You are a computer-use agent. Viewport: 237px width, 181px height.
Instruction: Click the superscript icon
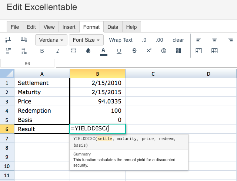[x=149, y=51]
